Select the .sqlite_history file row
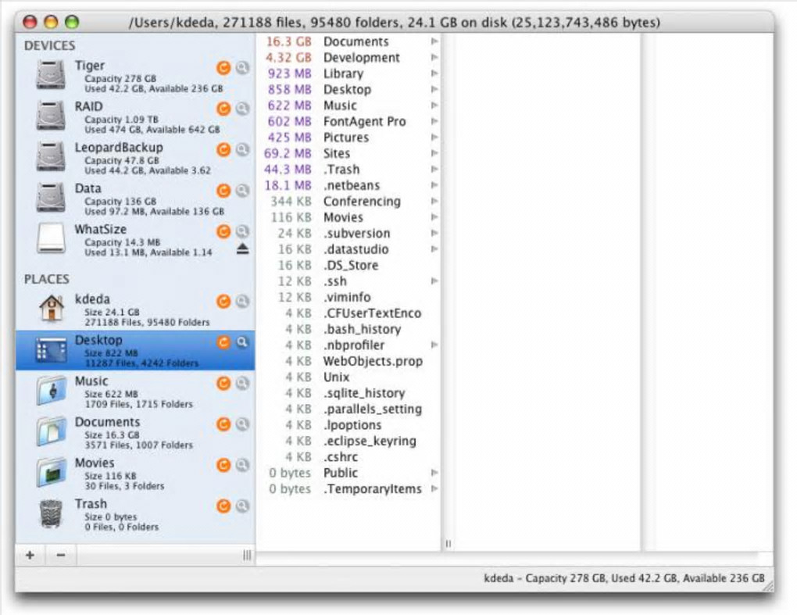Viewport: 797px width, 615px height. (x=348, y=393)
